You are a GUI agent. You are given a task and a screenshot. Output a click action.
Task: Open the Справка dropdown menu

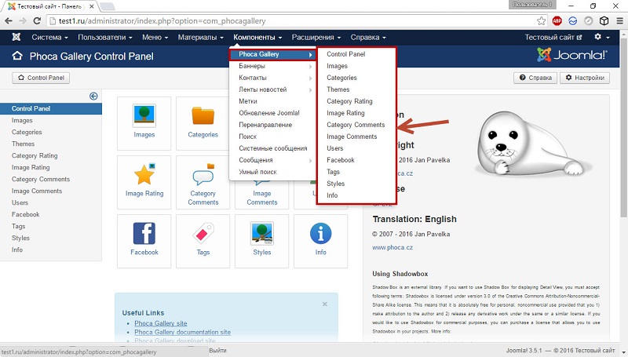368,37
